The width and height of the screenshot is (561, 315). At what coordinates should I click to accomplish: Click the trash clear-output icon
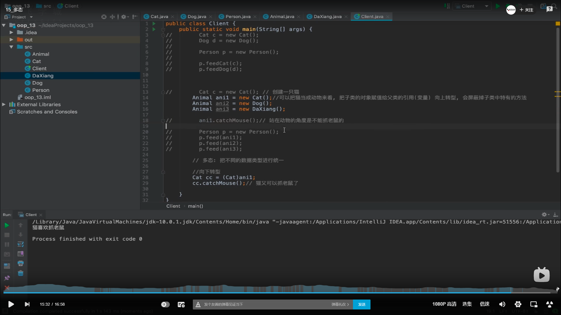[20, 273]
